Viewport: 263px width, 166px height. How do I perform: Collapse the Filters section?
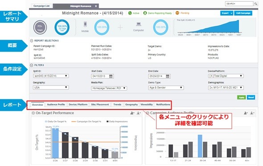tap(32, 65)
